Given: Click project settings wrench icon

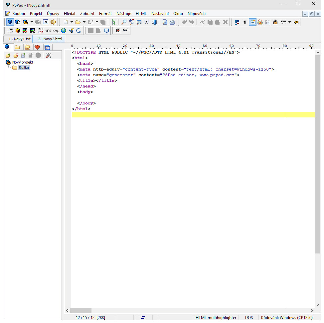Looking at the screenshot, I should [49, 55].
